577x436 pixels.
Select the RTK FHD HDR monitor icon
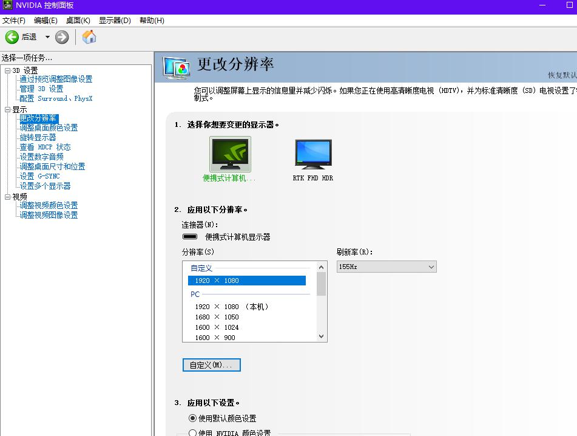pos(313,154)
